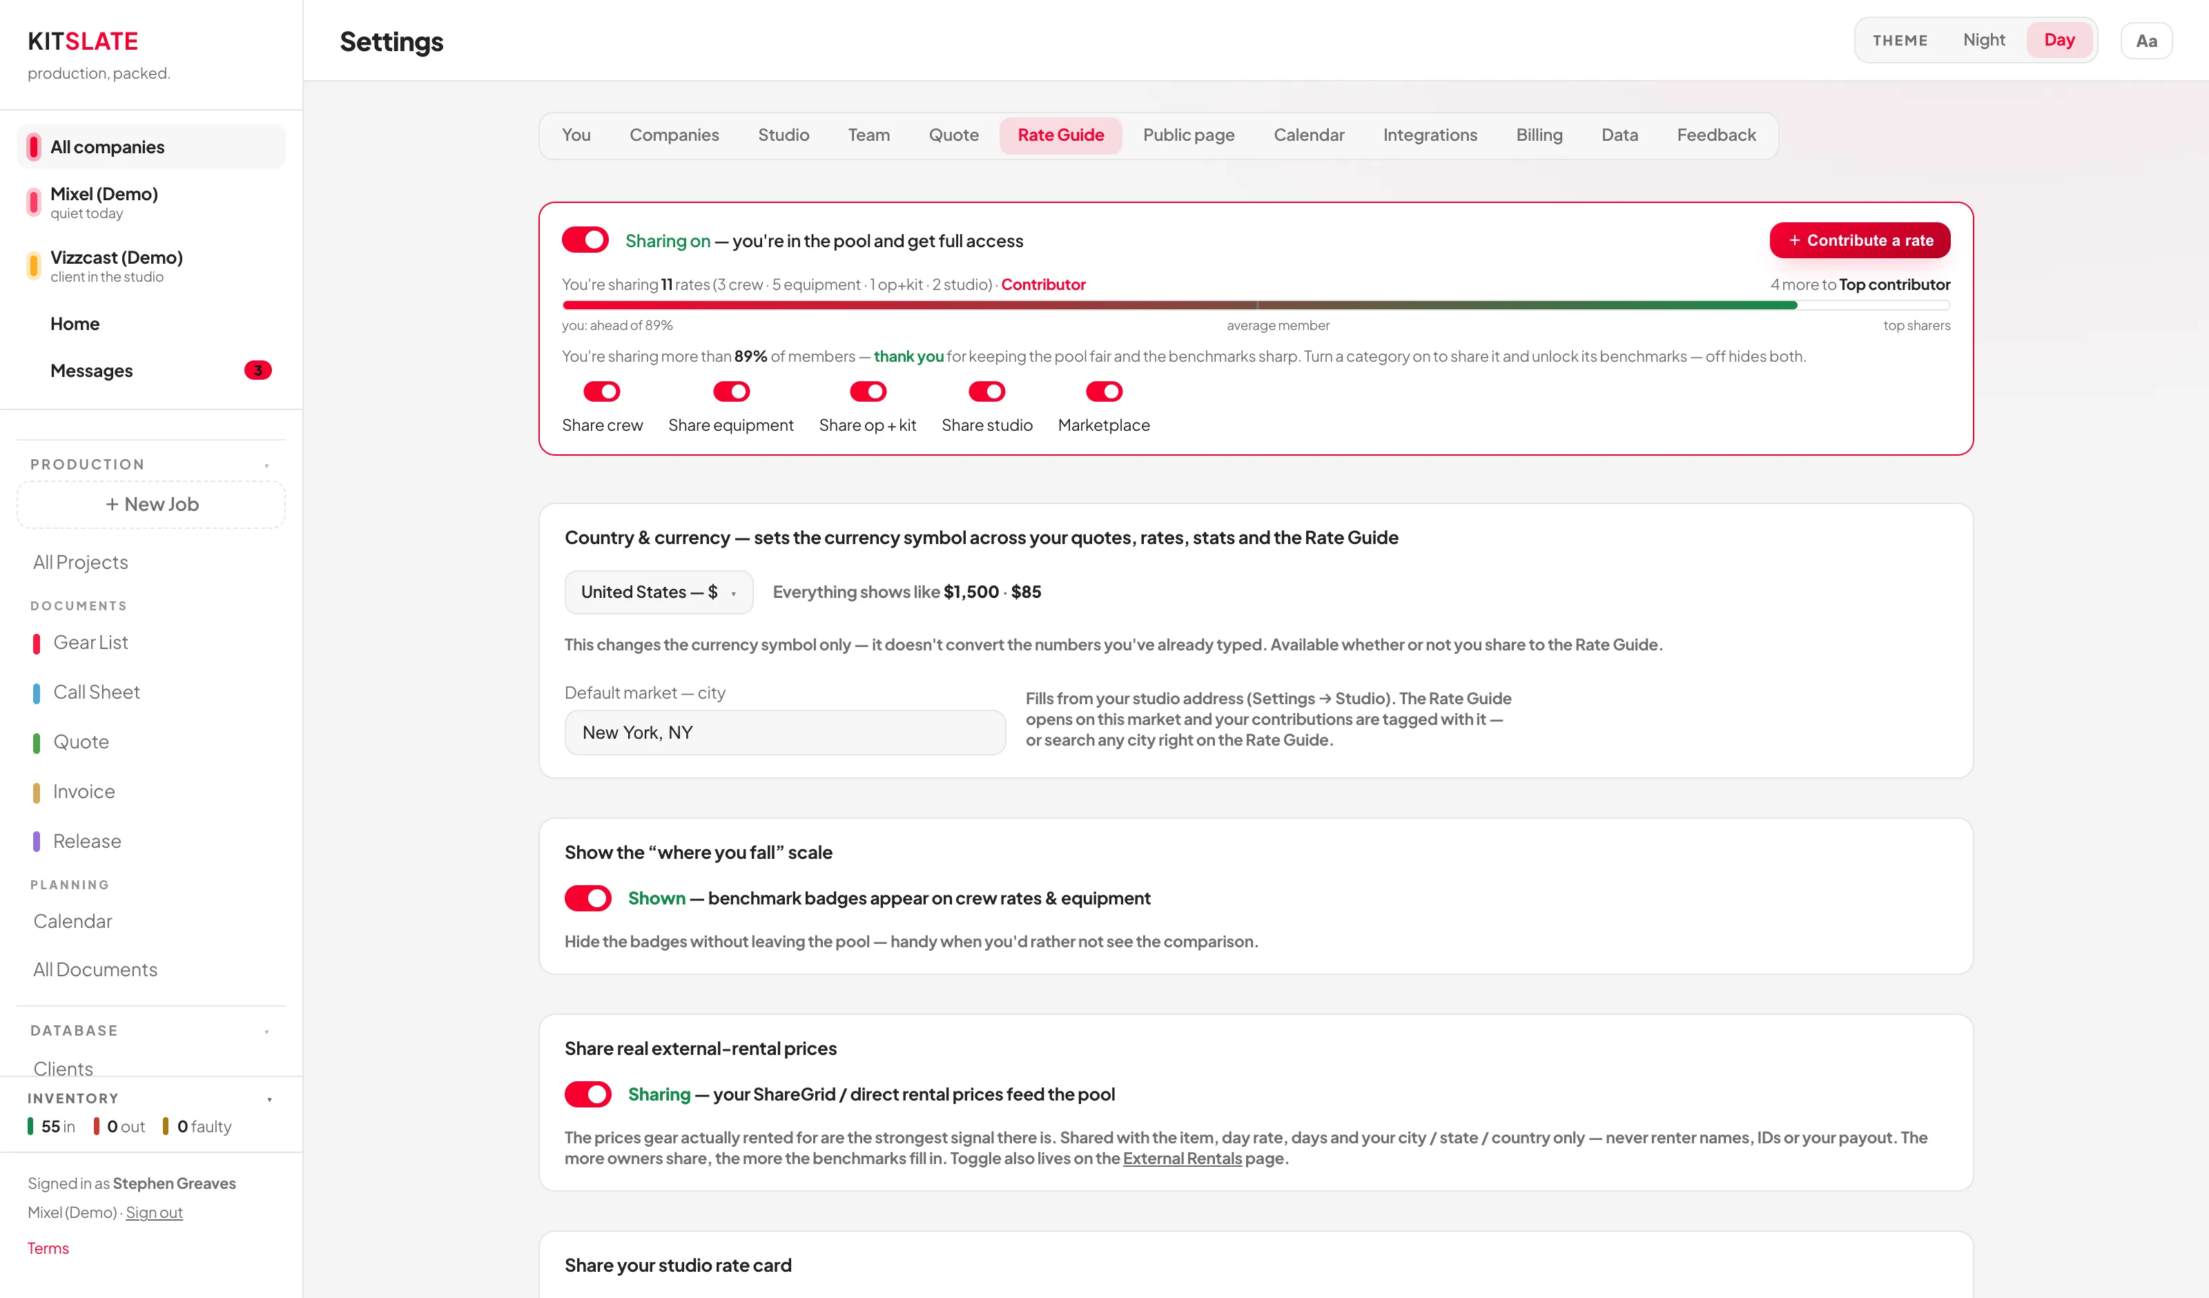Click the Aa font size button

click(x=2146, y=41)
